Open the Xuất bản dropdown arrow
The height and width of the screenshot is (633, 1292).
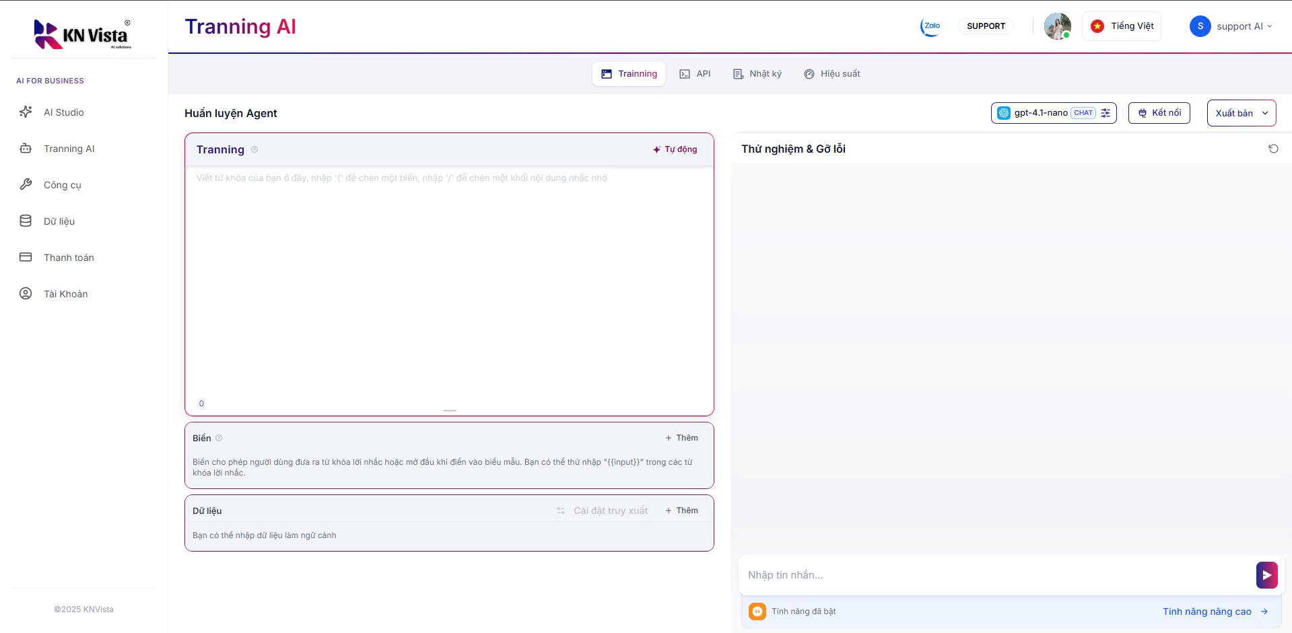[x=1265, y=113]
